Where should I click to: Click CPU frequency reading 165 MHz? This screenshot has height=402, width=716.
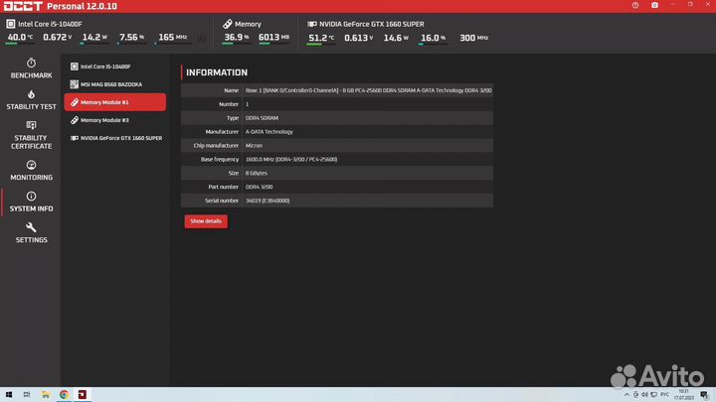(x=172, y=38)
